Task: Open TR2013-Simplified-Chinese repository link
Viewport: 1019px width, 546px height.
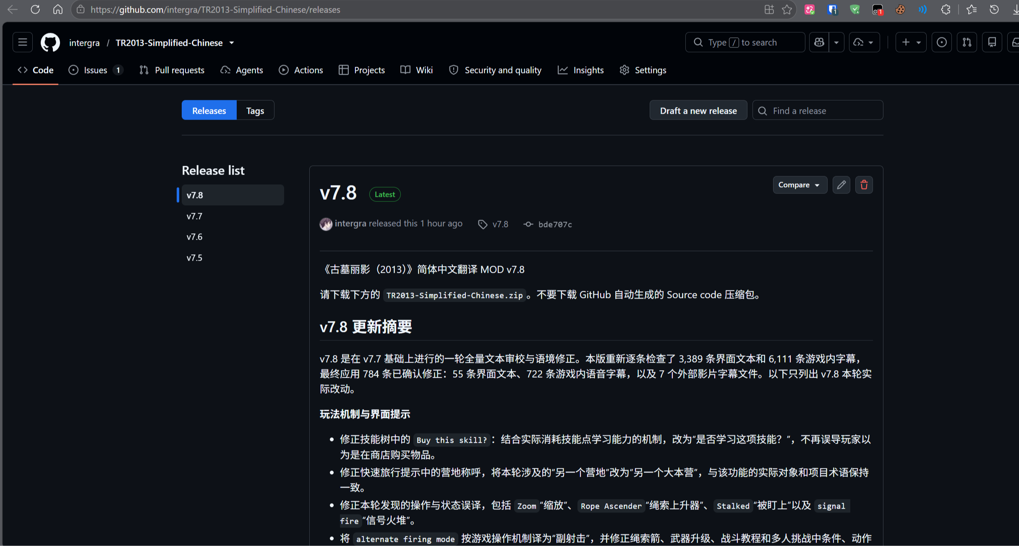Action: click(x=169, y=43)
